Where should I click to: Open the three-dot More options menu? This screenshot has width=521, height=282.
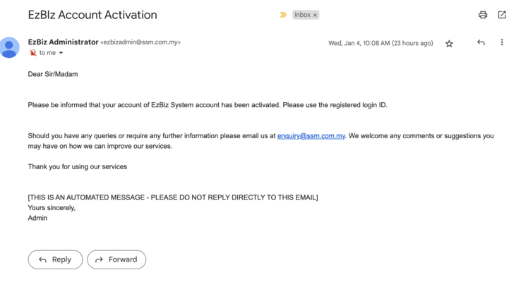pos(502,43)
